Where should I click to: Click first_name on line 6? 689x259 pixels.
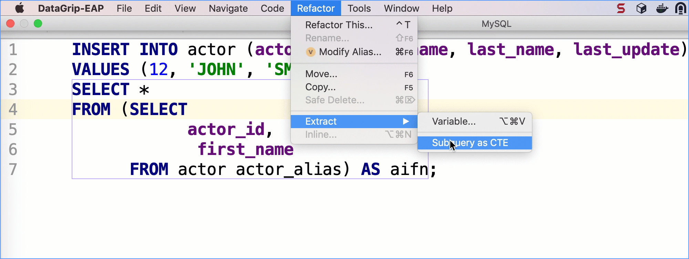pyautogui.click(x=246, y=149)
